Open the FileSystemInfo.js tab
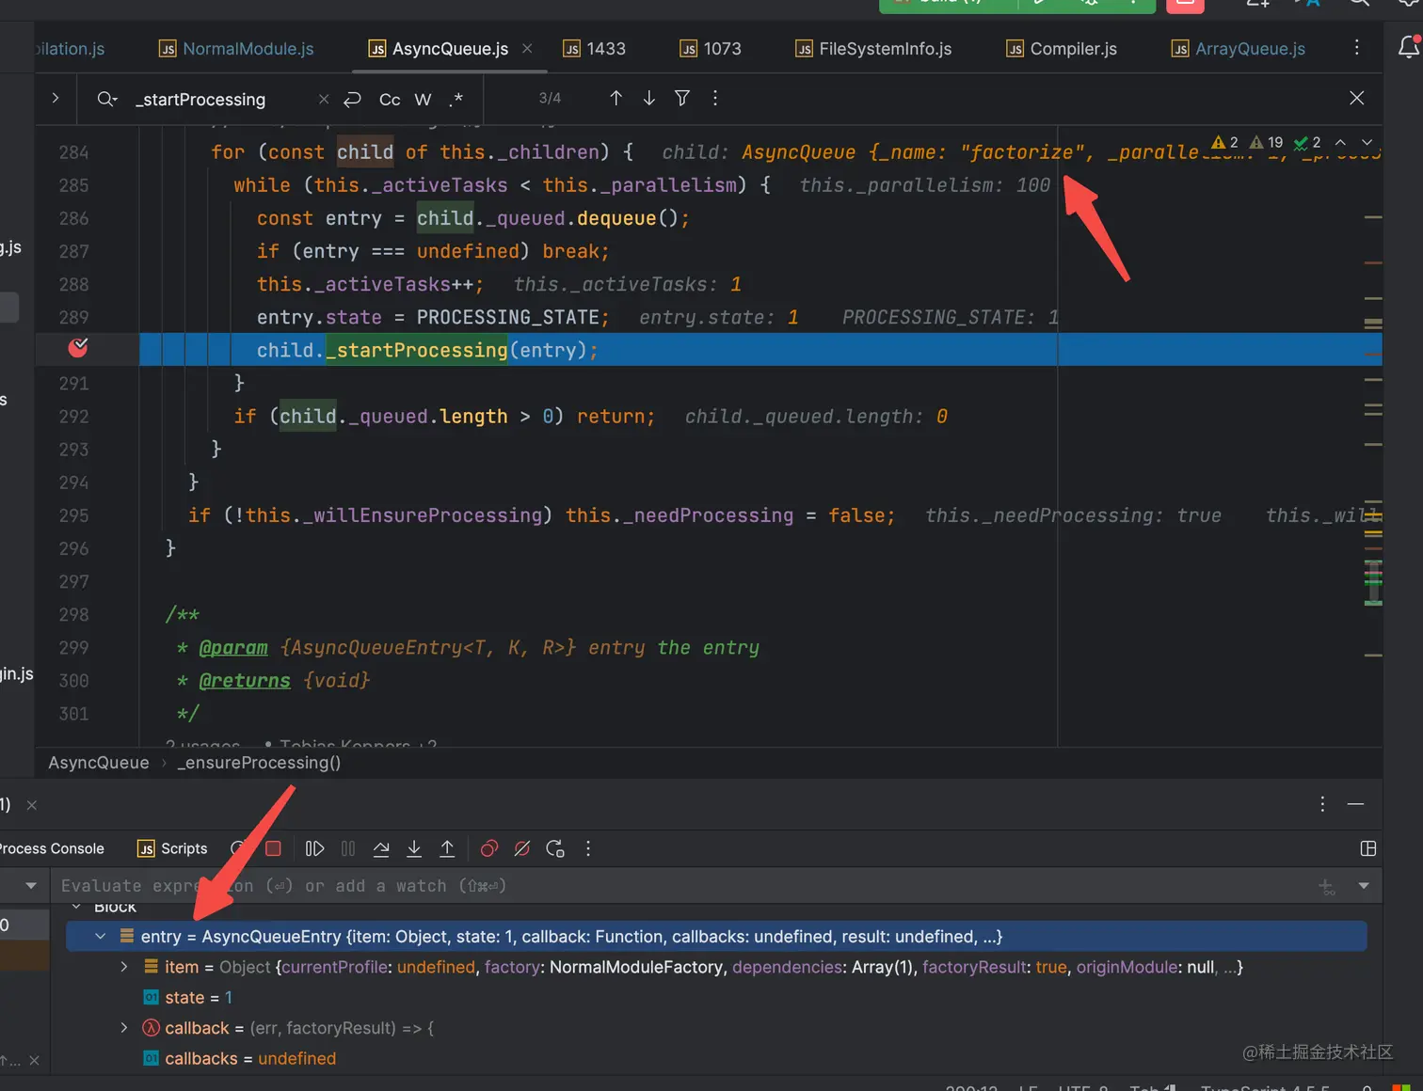Viewport: 1423px width, 1091px height. click(873, 49)
